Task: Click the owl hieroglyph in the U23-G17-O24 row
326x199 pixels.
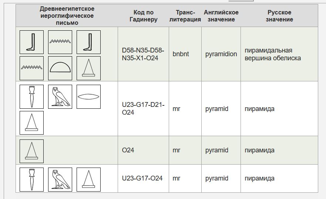Action: (60, 179)
